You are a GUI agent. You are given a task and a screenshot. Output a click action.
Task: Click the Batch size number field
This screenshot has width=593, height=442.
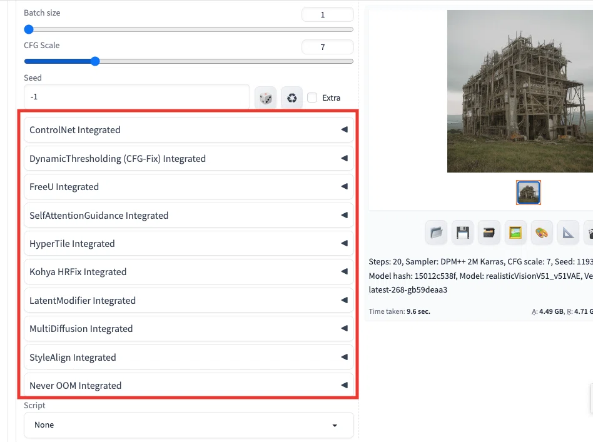[x=328, y=15]
